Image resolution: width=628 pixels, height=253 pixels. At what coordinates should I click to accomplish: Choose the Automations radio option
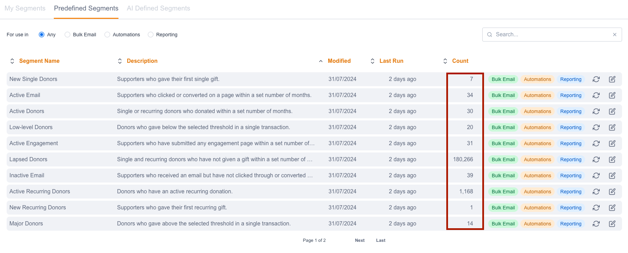point(107,35)
